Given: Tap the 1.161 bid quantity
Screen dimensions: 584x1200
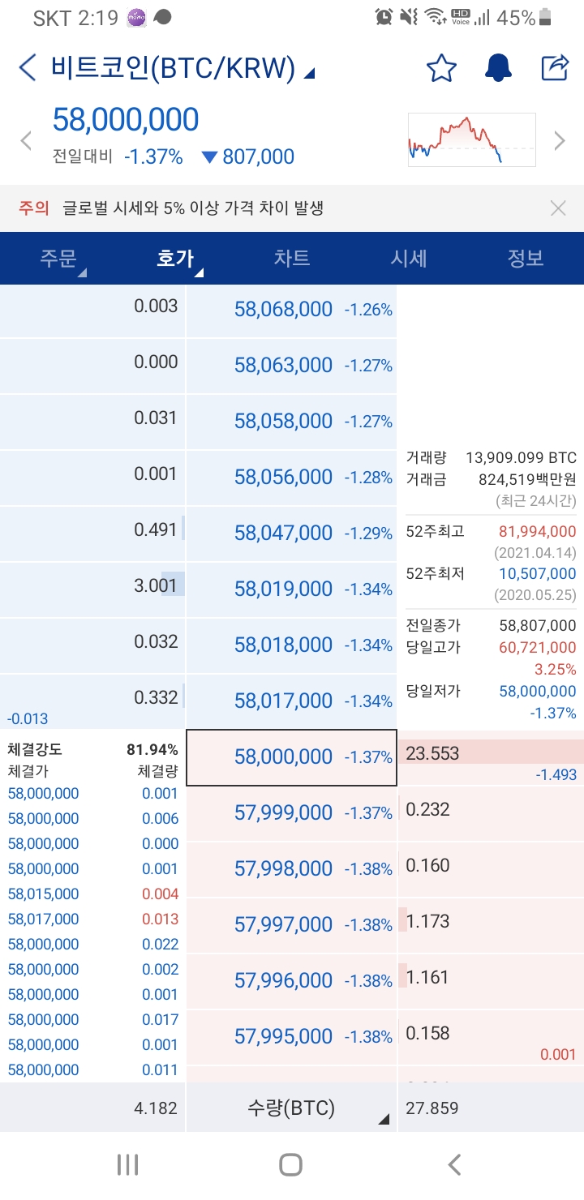Looking at the screenshot, I should pos(427,977).
